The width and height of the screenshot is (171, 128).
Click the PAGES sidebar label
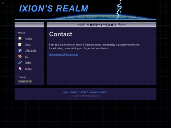point(22,33)
